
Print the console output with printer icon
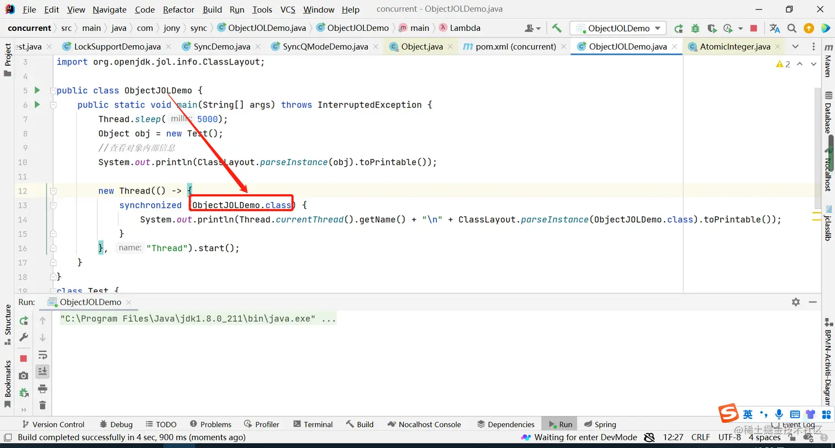(43, 389)
